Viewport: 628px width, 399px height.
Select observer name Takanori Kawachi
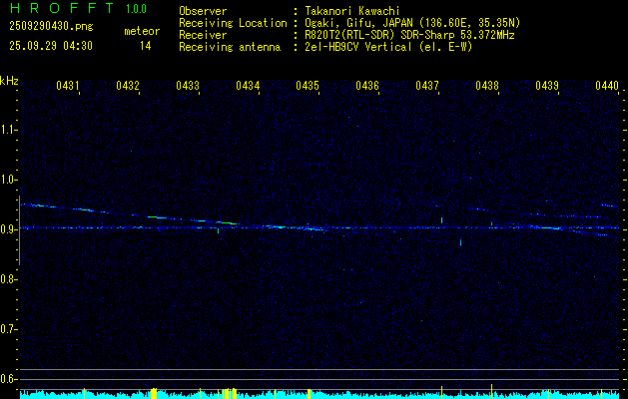point(350,11)
